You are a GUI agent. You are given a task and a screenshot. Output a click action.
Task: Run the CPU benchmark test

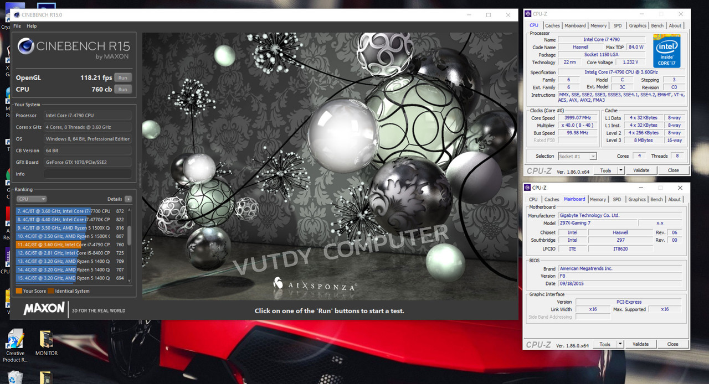[x=123, y=89]
